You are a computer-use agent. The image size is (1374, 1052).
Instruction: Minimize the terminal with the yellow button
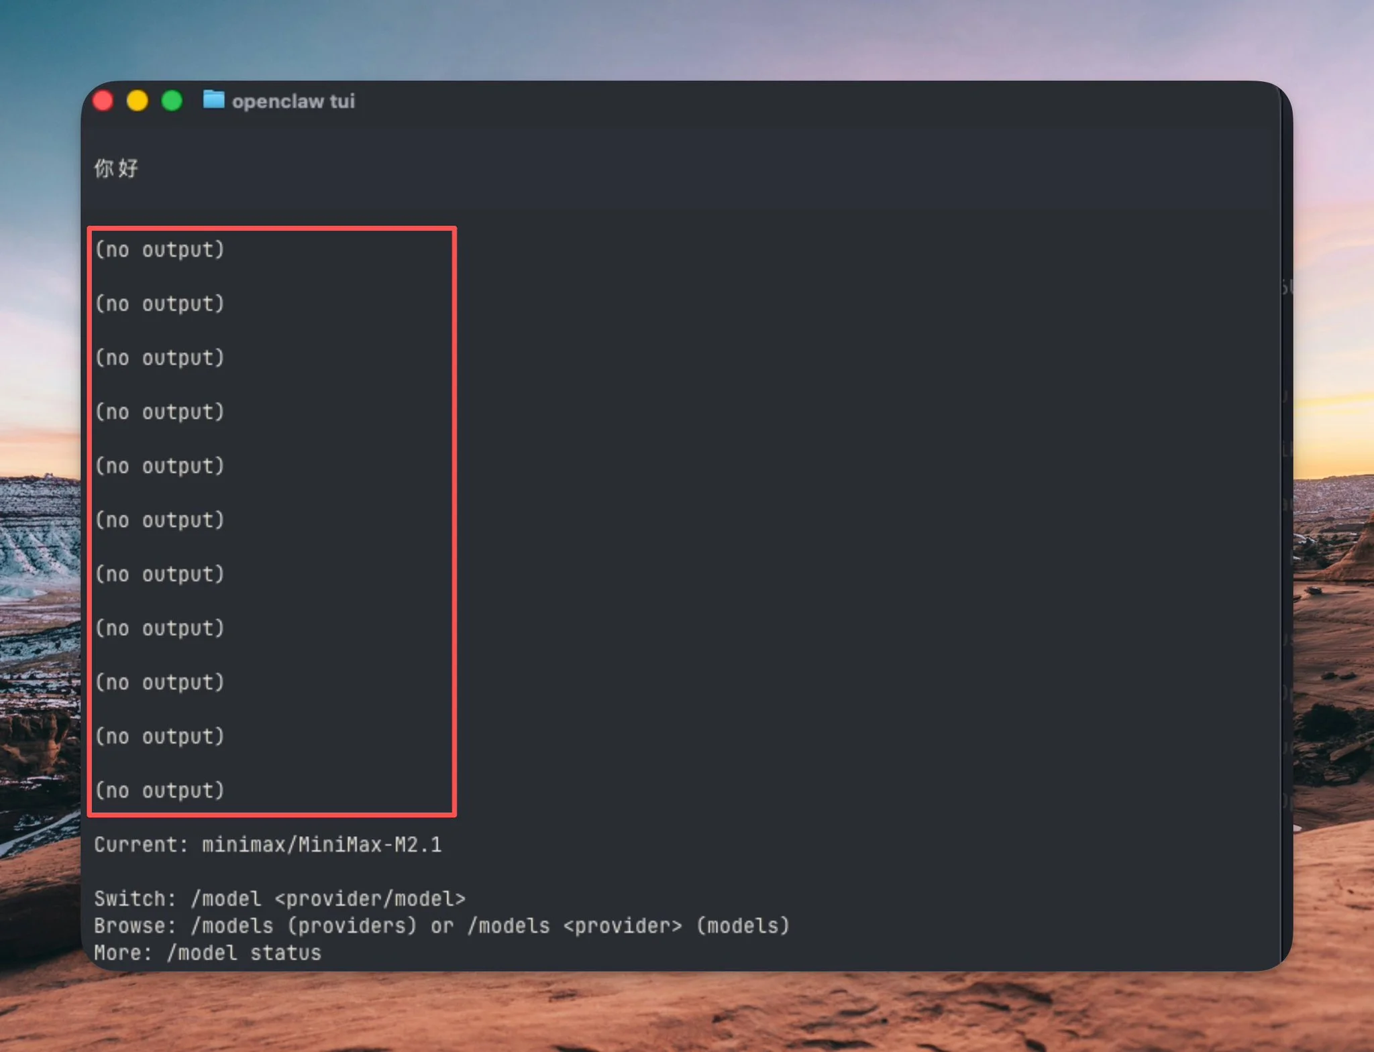(x=138, y=101)
